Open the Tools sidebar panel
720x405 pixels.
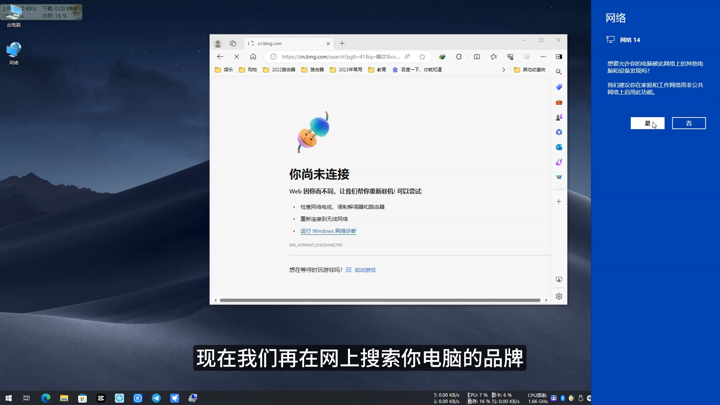pos(559,102)
